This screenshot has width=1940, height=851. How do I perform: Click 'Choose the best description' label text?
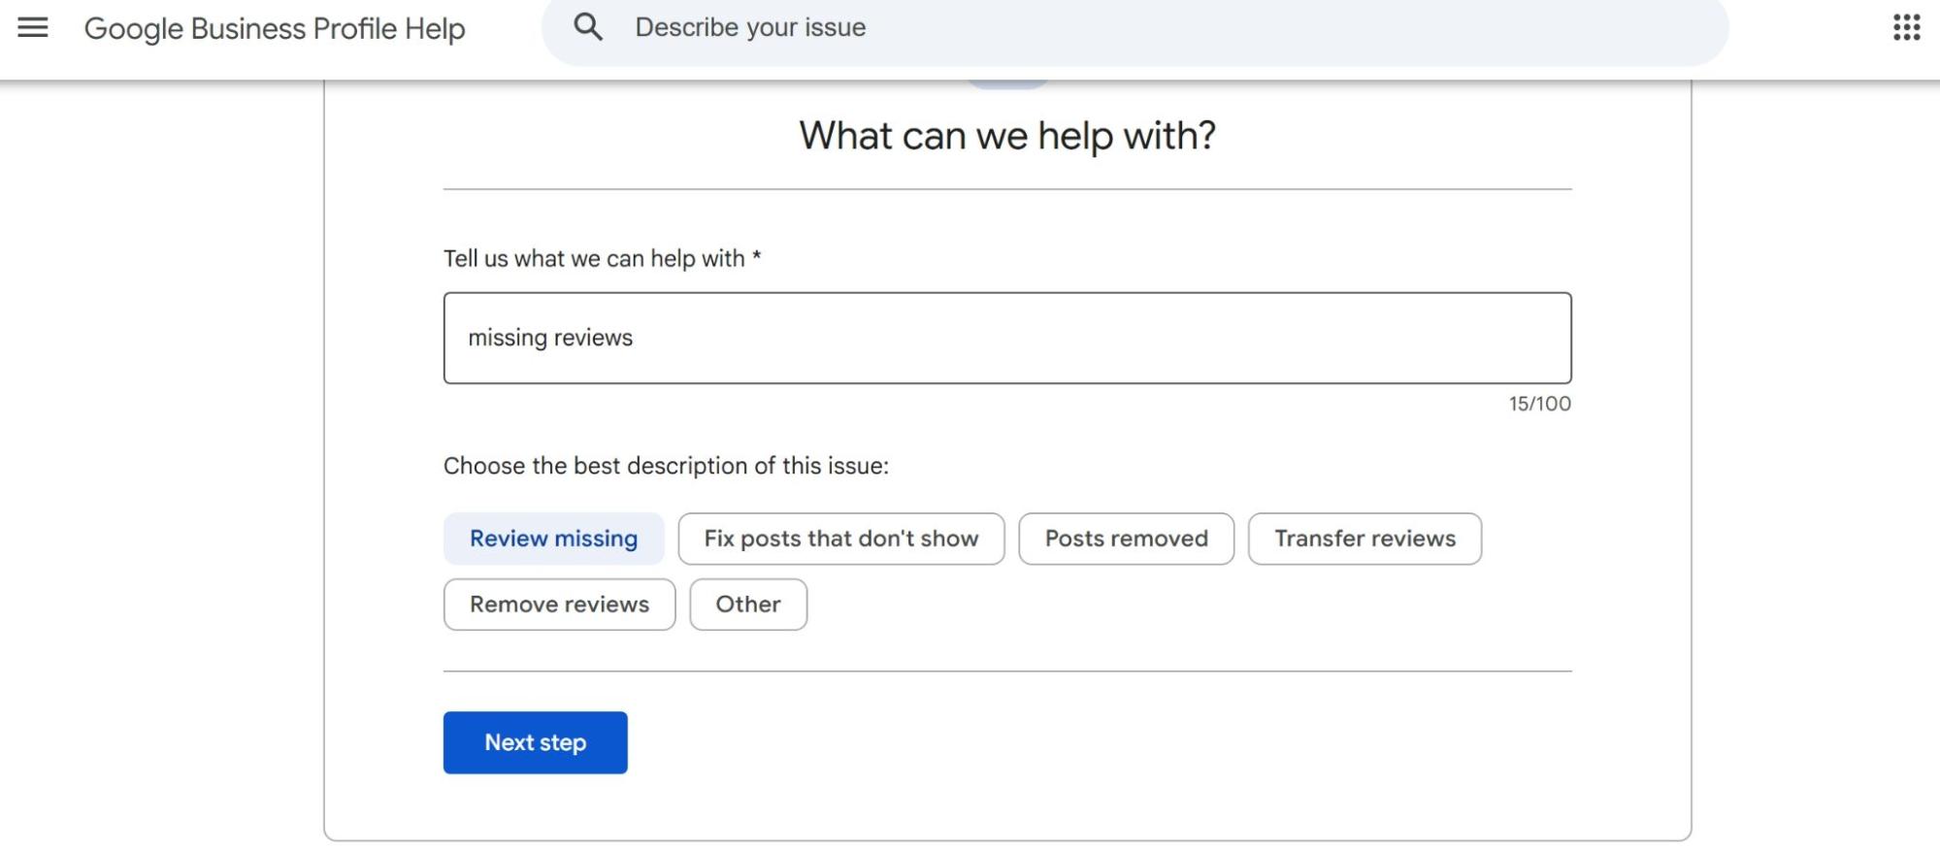click(x=666, y=466)
